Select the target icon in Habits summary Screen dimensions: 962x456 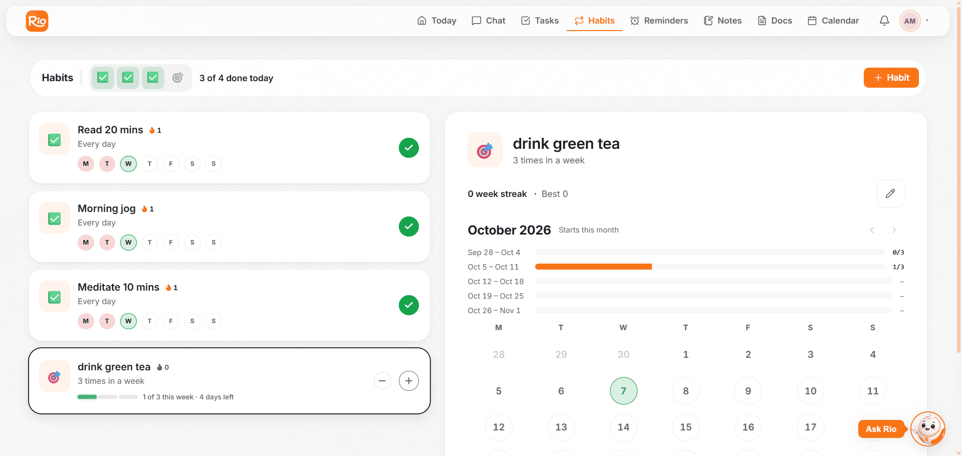click(177, 78)
